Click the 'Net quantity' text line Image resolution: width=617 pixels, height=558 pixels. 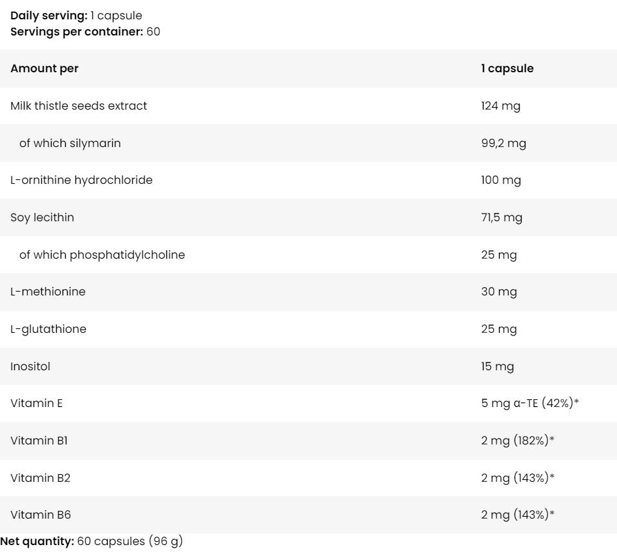tap(92, 542)
